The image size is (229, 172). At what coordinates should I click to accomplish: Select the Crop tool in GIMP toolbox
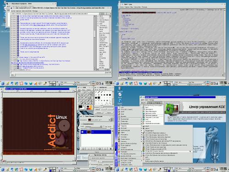[88, 95]
